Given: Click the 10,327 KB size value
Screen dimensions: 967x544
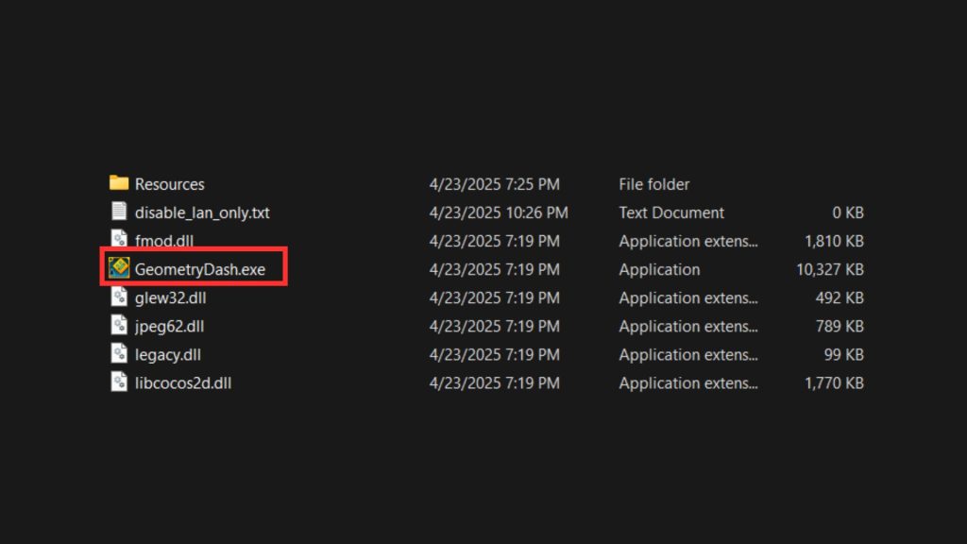Looking at the screenshot, I should pos(829,269).
